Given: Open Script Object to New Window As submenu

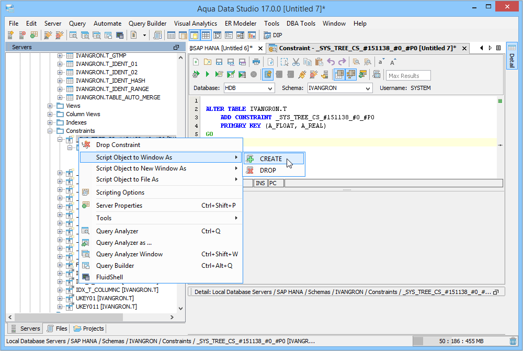Looking at the screenshot, I should point(161,168).
